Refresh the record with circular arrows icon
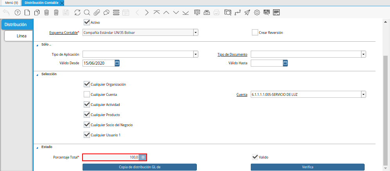The image size is (390, 171). coord(77,12)
